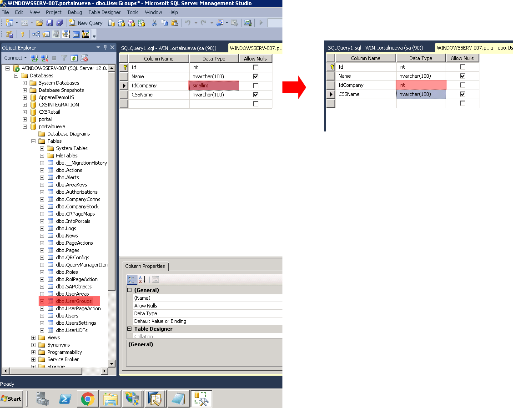Toggle Allow Nulls for CSSName in left grid
513x408 pixels.
pyautogui.click(x=256, y=95)
